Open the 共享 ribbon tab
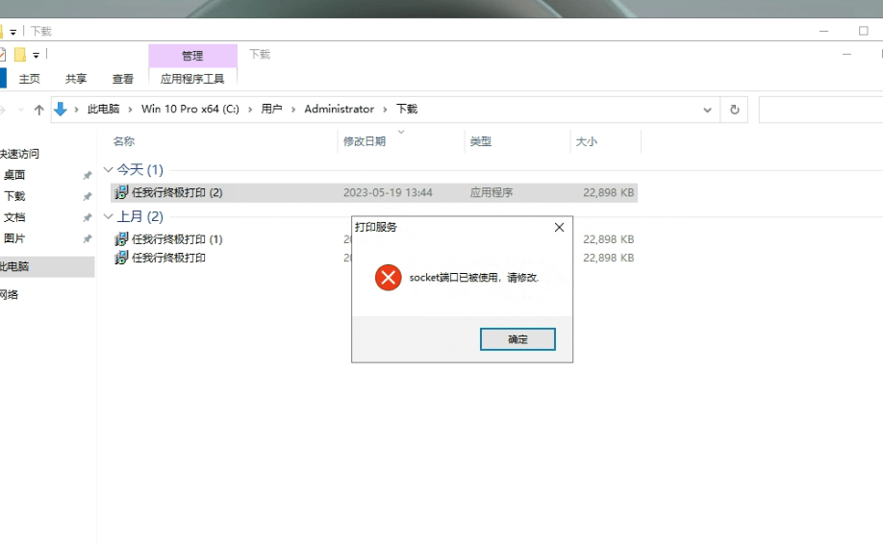This screenshot has width=883, height=546. (76, 79)
